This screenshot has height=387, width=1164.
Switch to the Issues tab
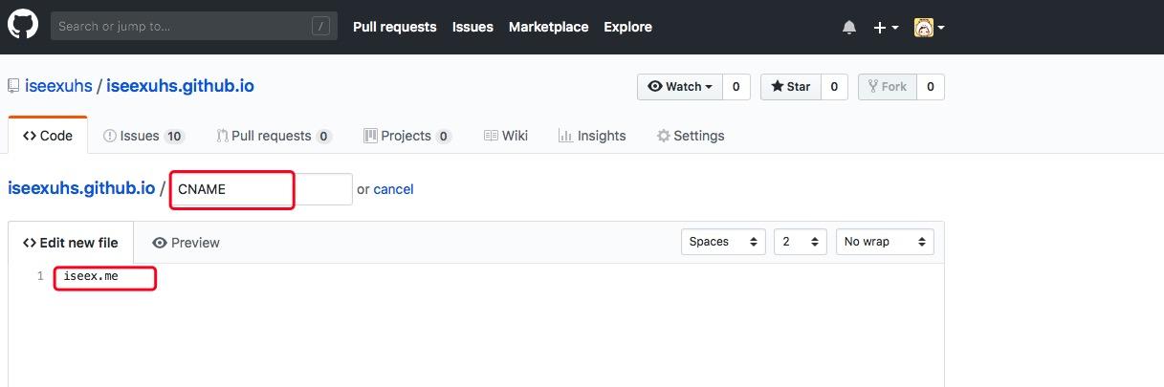click(x=143, y=136)
